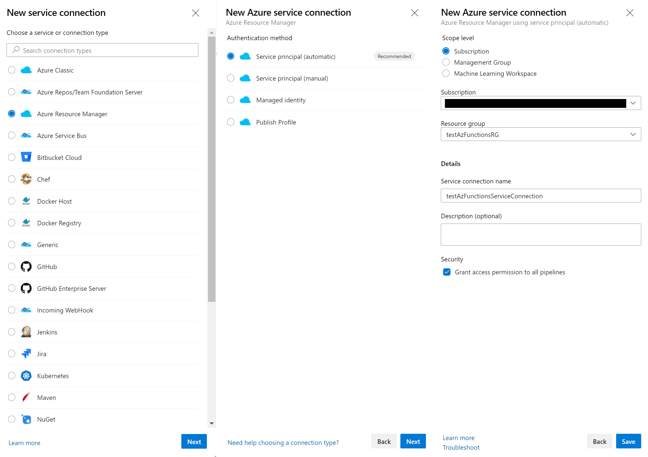Click the Service principal (manual) cloud icon
This screenshot has height=457, width=648.
[x=245, y=78]
